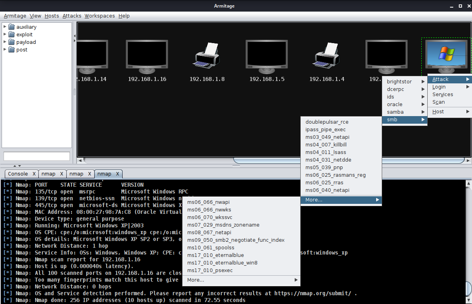Choose the ms06_025_rras exploit

(x=341, y=183)
